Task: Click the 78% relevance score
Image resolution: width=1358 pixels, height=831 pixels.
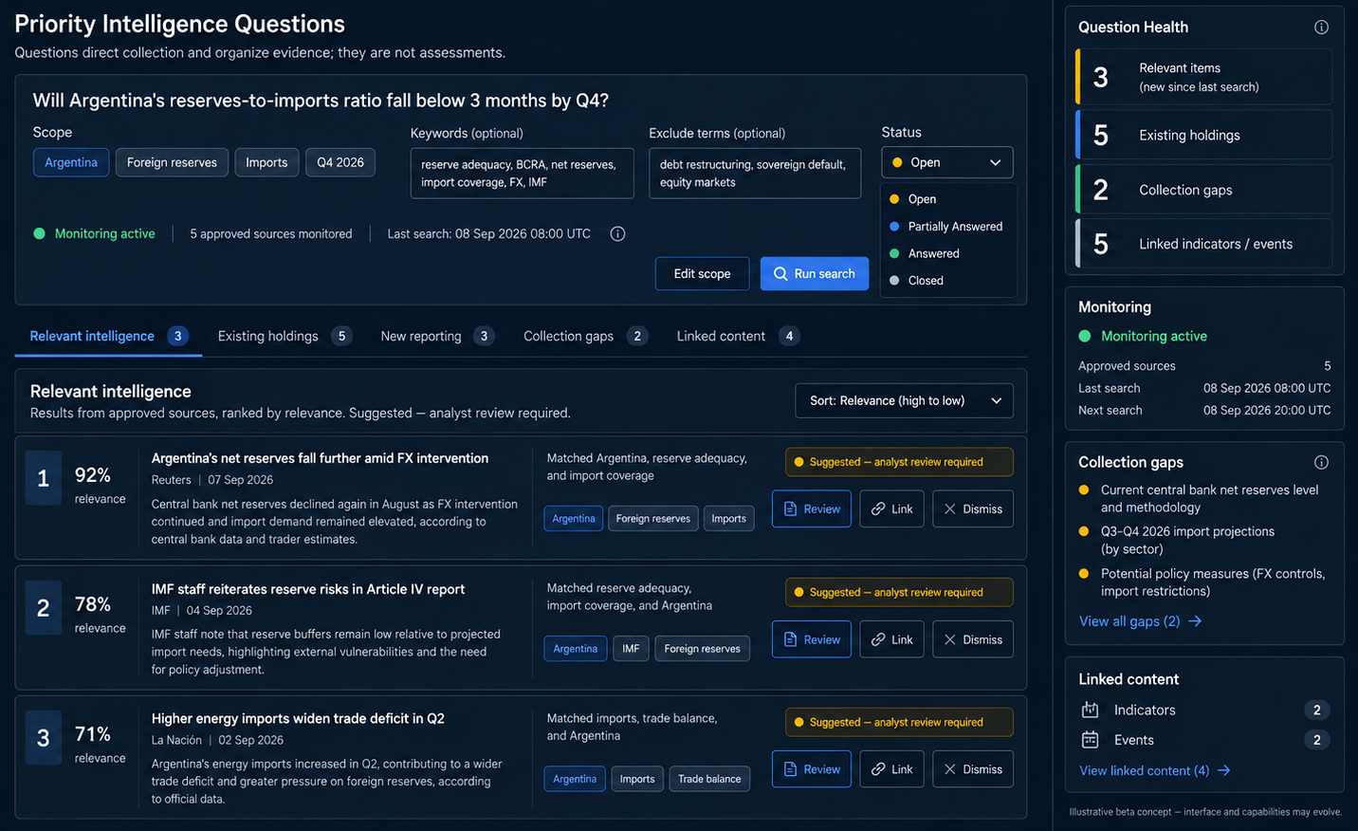Action: click(x=93, y=604)
